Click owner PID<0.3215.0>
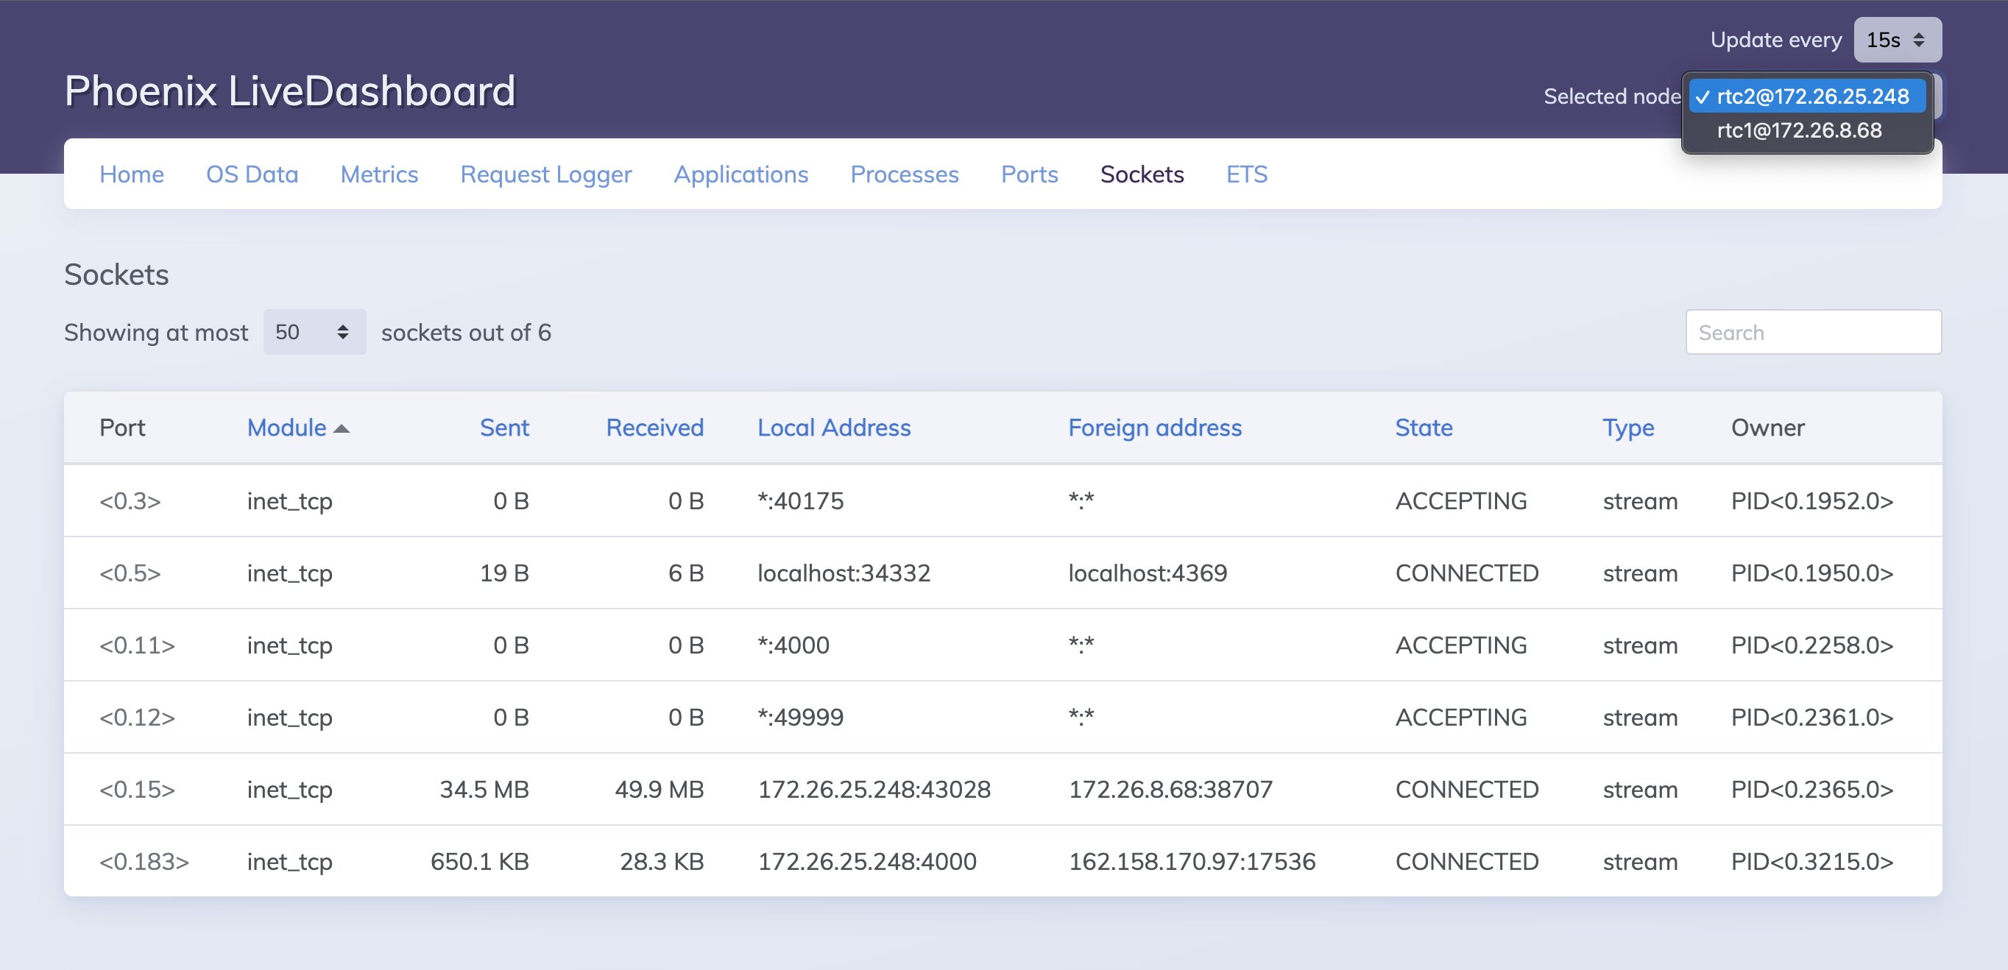The image size is (2008, 970). click(x=1812, y=862)
